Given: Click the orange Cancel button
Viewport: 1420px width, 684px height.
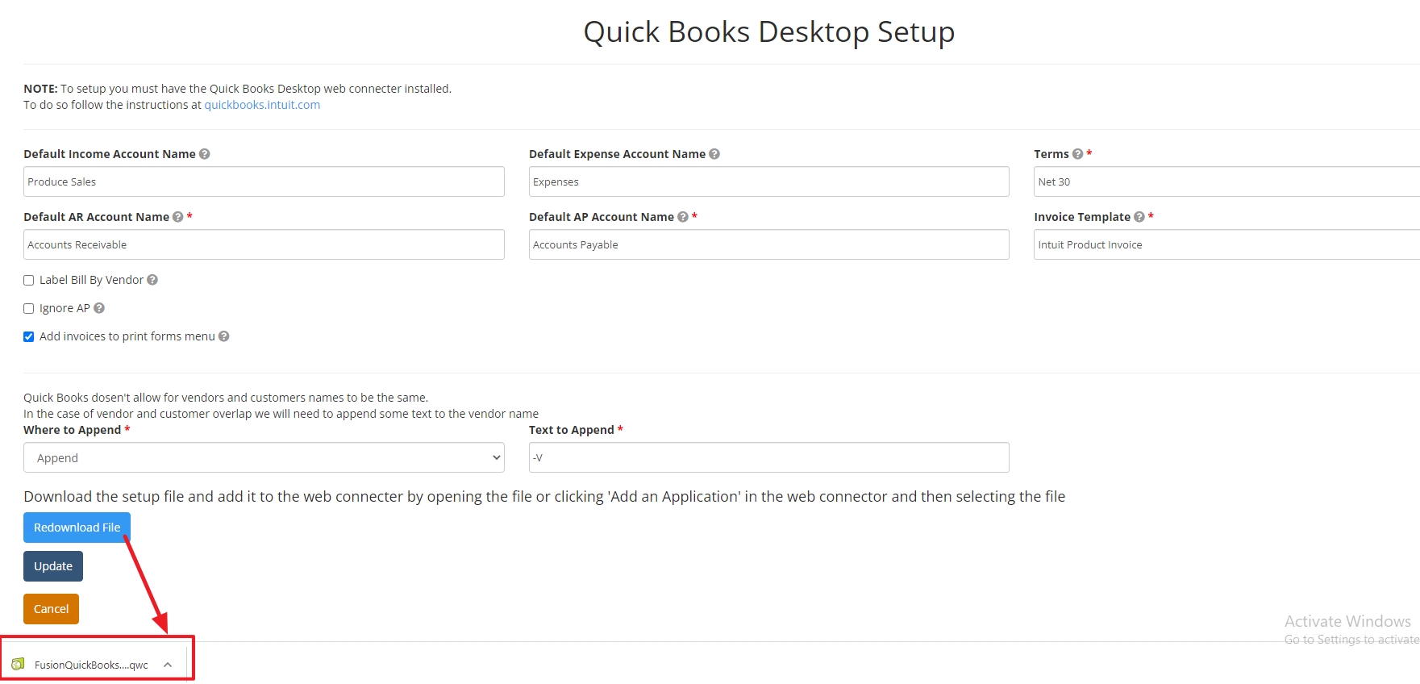Looking at the screenshot, I should click(51, 609).
